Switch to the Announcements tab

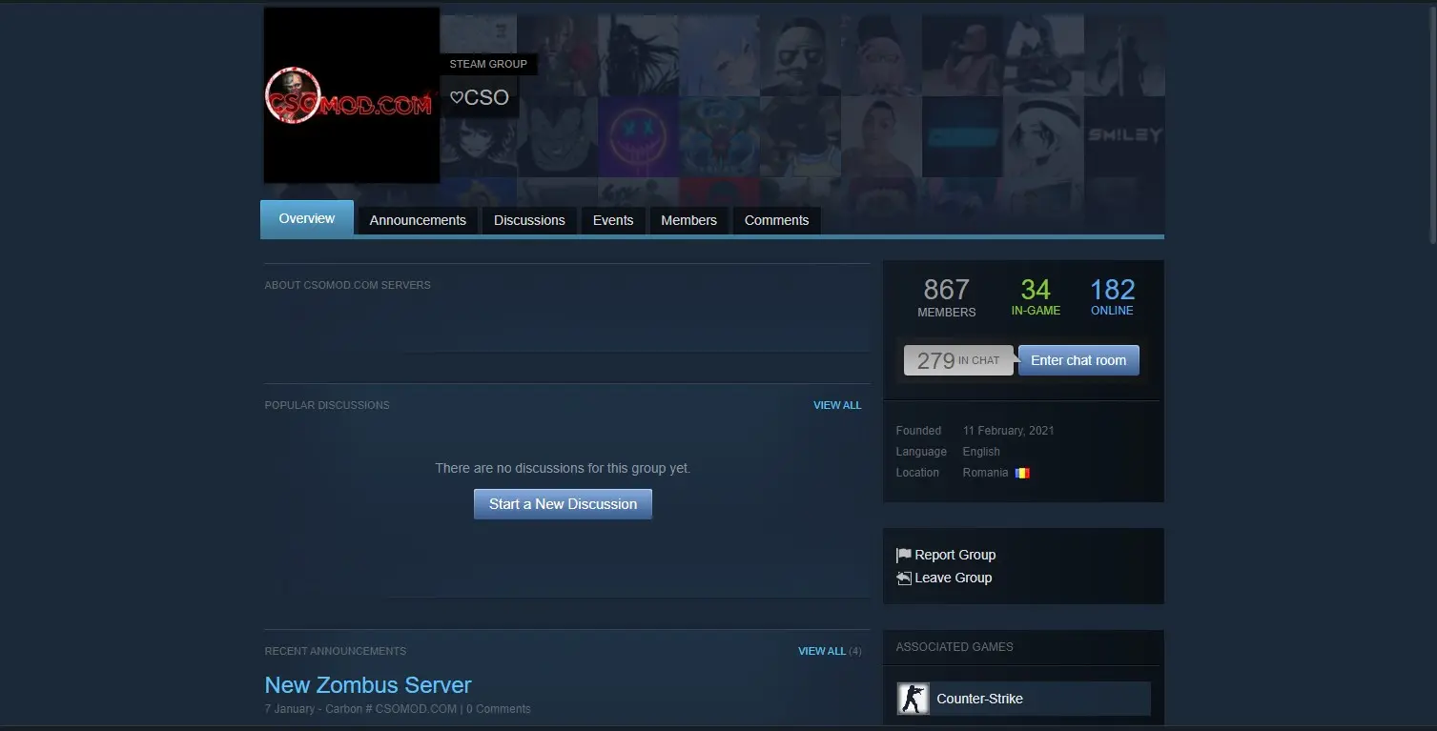[x=418, y=220]
